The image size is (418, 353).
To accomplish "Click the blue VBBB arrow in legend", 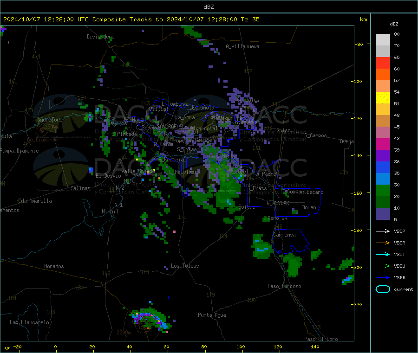I will [383, 278].
